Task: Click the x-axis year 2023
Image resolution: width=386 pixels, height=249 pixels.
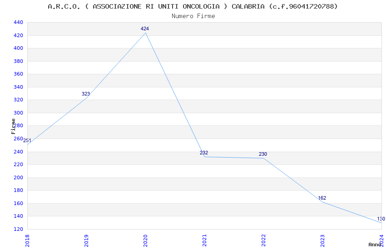Action: 322,241
